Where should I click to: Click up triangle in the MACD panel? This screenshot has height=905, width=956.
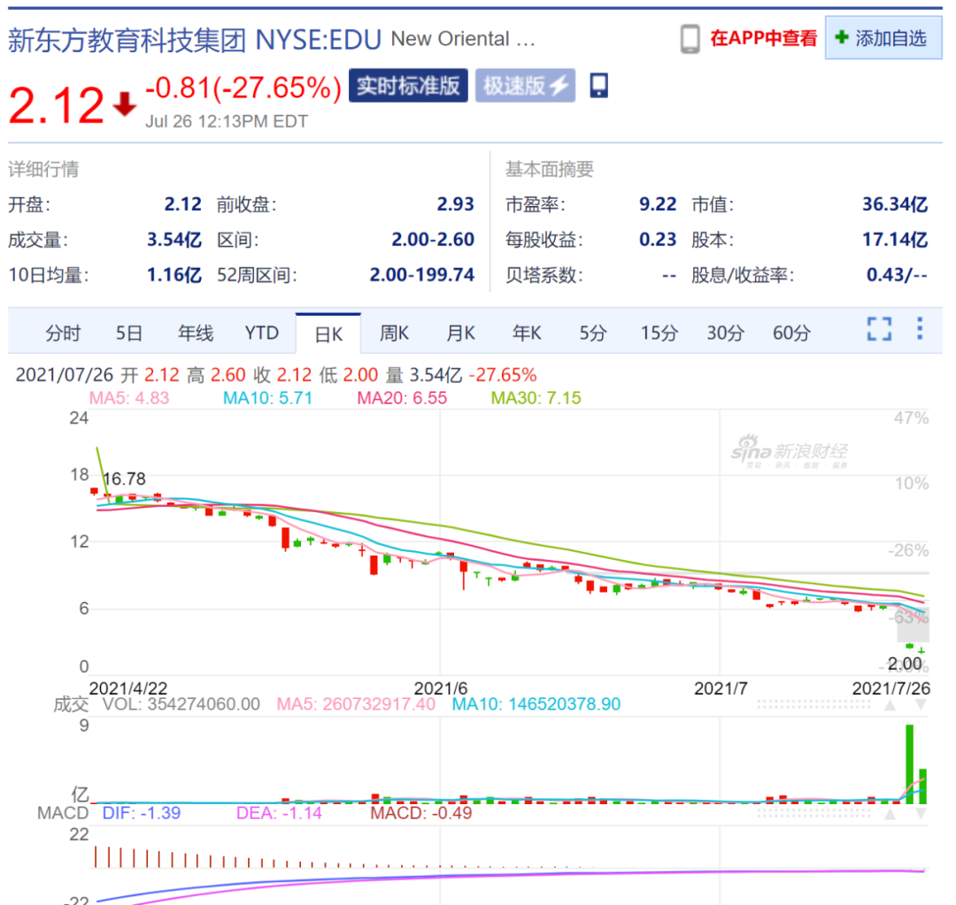pos(890,814)
